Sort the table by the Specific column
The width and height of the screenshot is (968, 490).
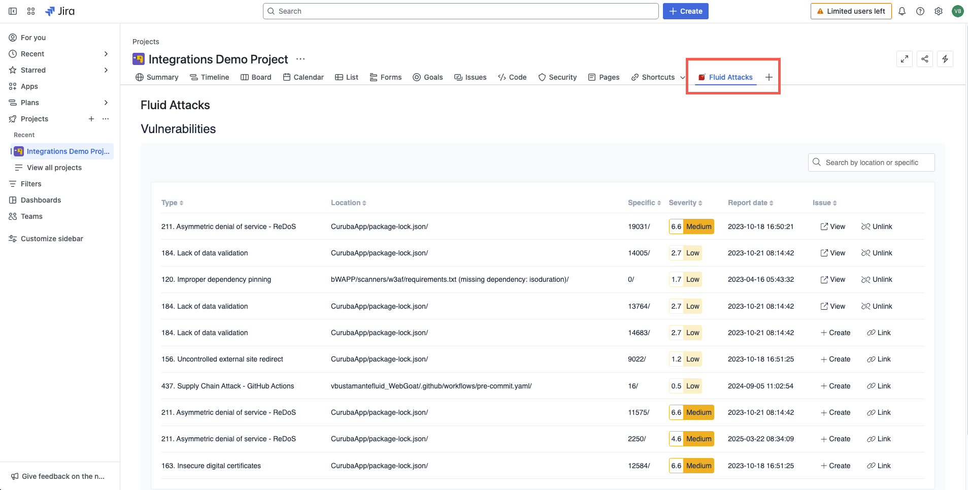coord(644,203)
